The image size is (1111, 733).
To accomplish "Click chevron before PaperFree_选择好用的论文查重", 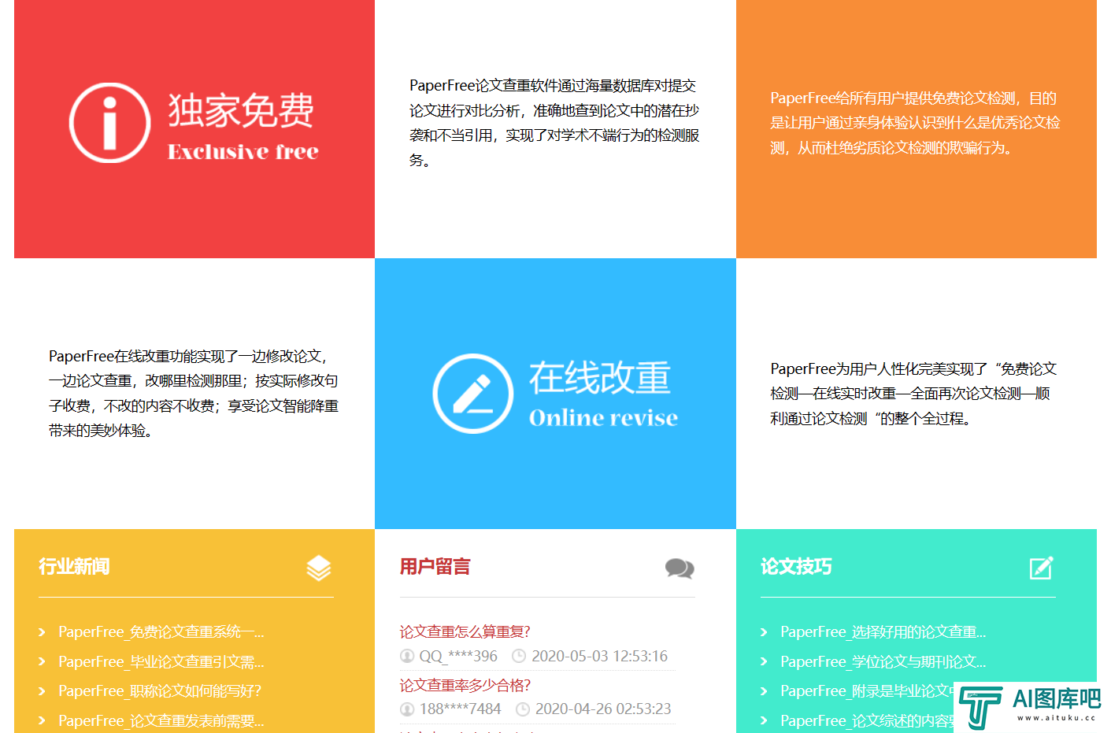I will pos(765,632).
